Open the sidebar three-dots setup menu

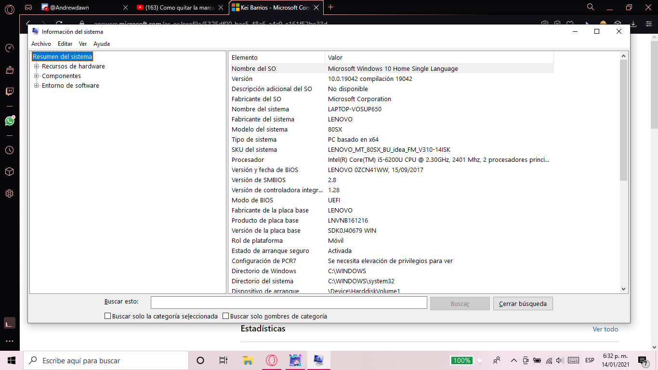(x=9, y=341)
